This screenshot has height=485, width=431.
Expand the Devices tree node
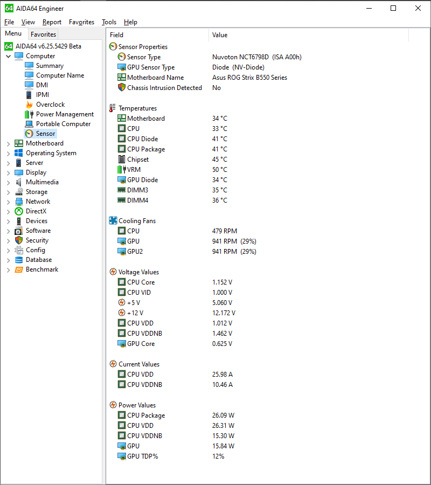pyautogui.click(x=8, y=221)
